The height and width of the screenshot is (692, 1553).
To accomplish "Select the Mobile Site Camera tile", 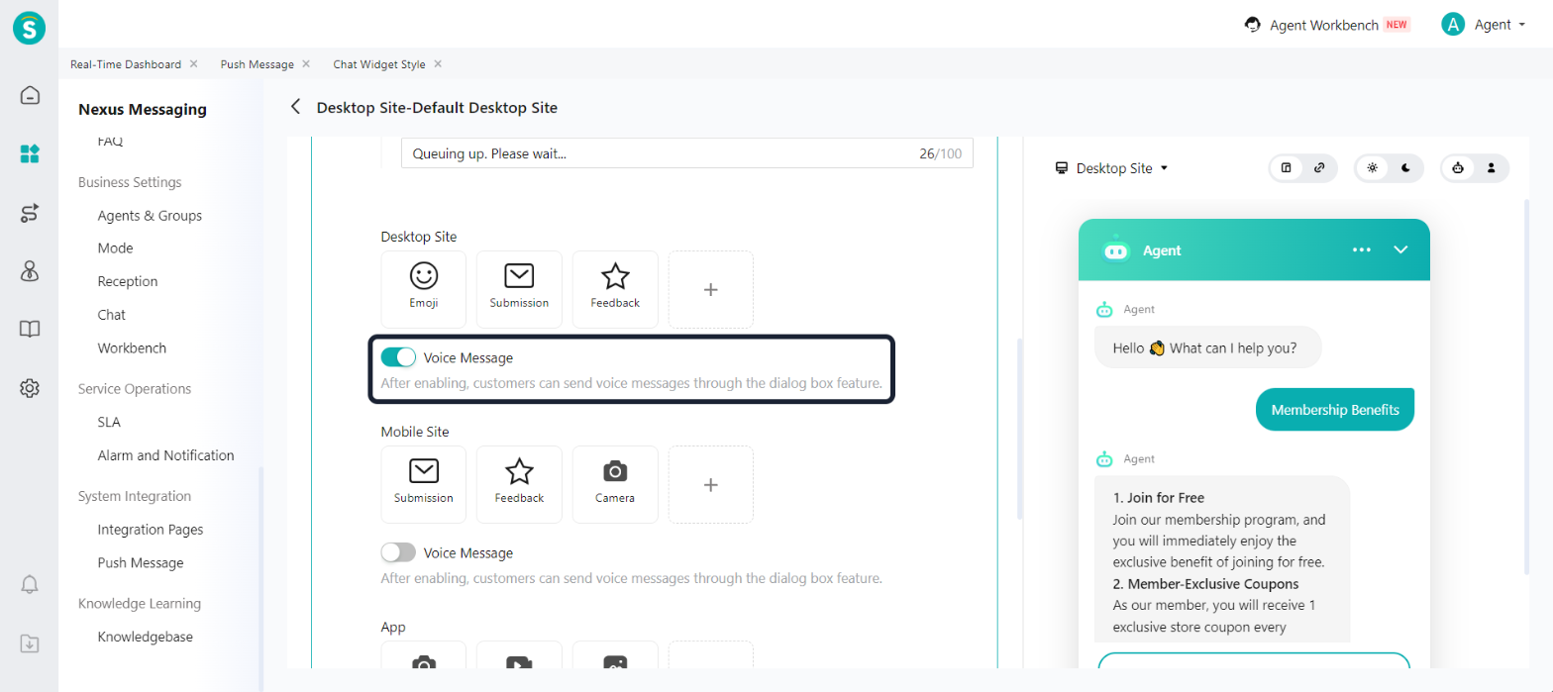I will pos(615,484).
